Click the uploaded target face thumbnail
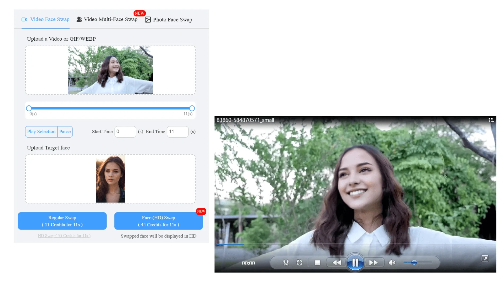The image size is (504, 283). point(111,179)
